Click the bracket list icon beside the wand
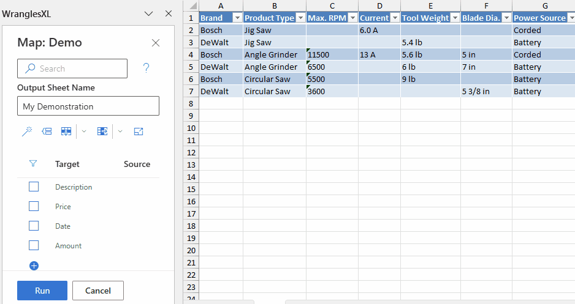 tap(47, 131)
